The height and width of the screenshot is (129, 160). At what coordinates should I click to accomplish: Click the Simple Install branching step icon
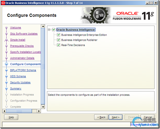[6, 40]
